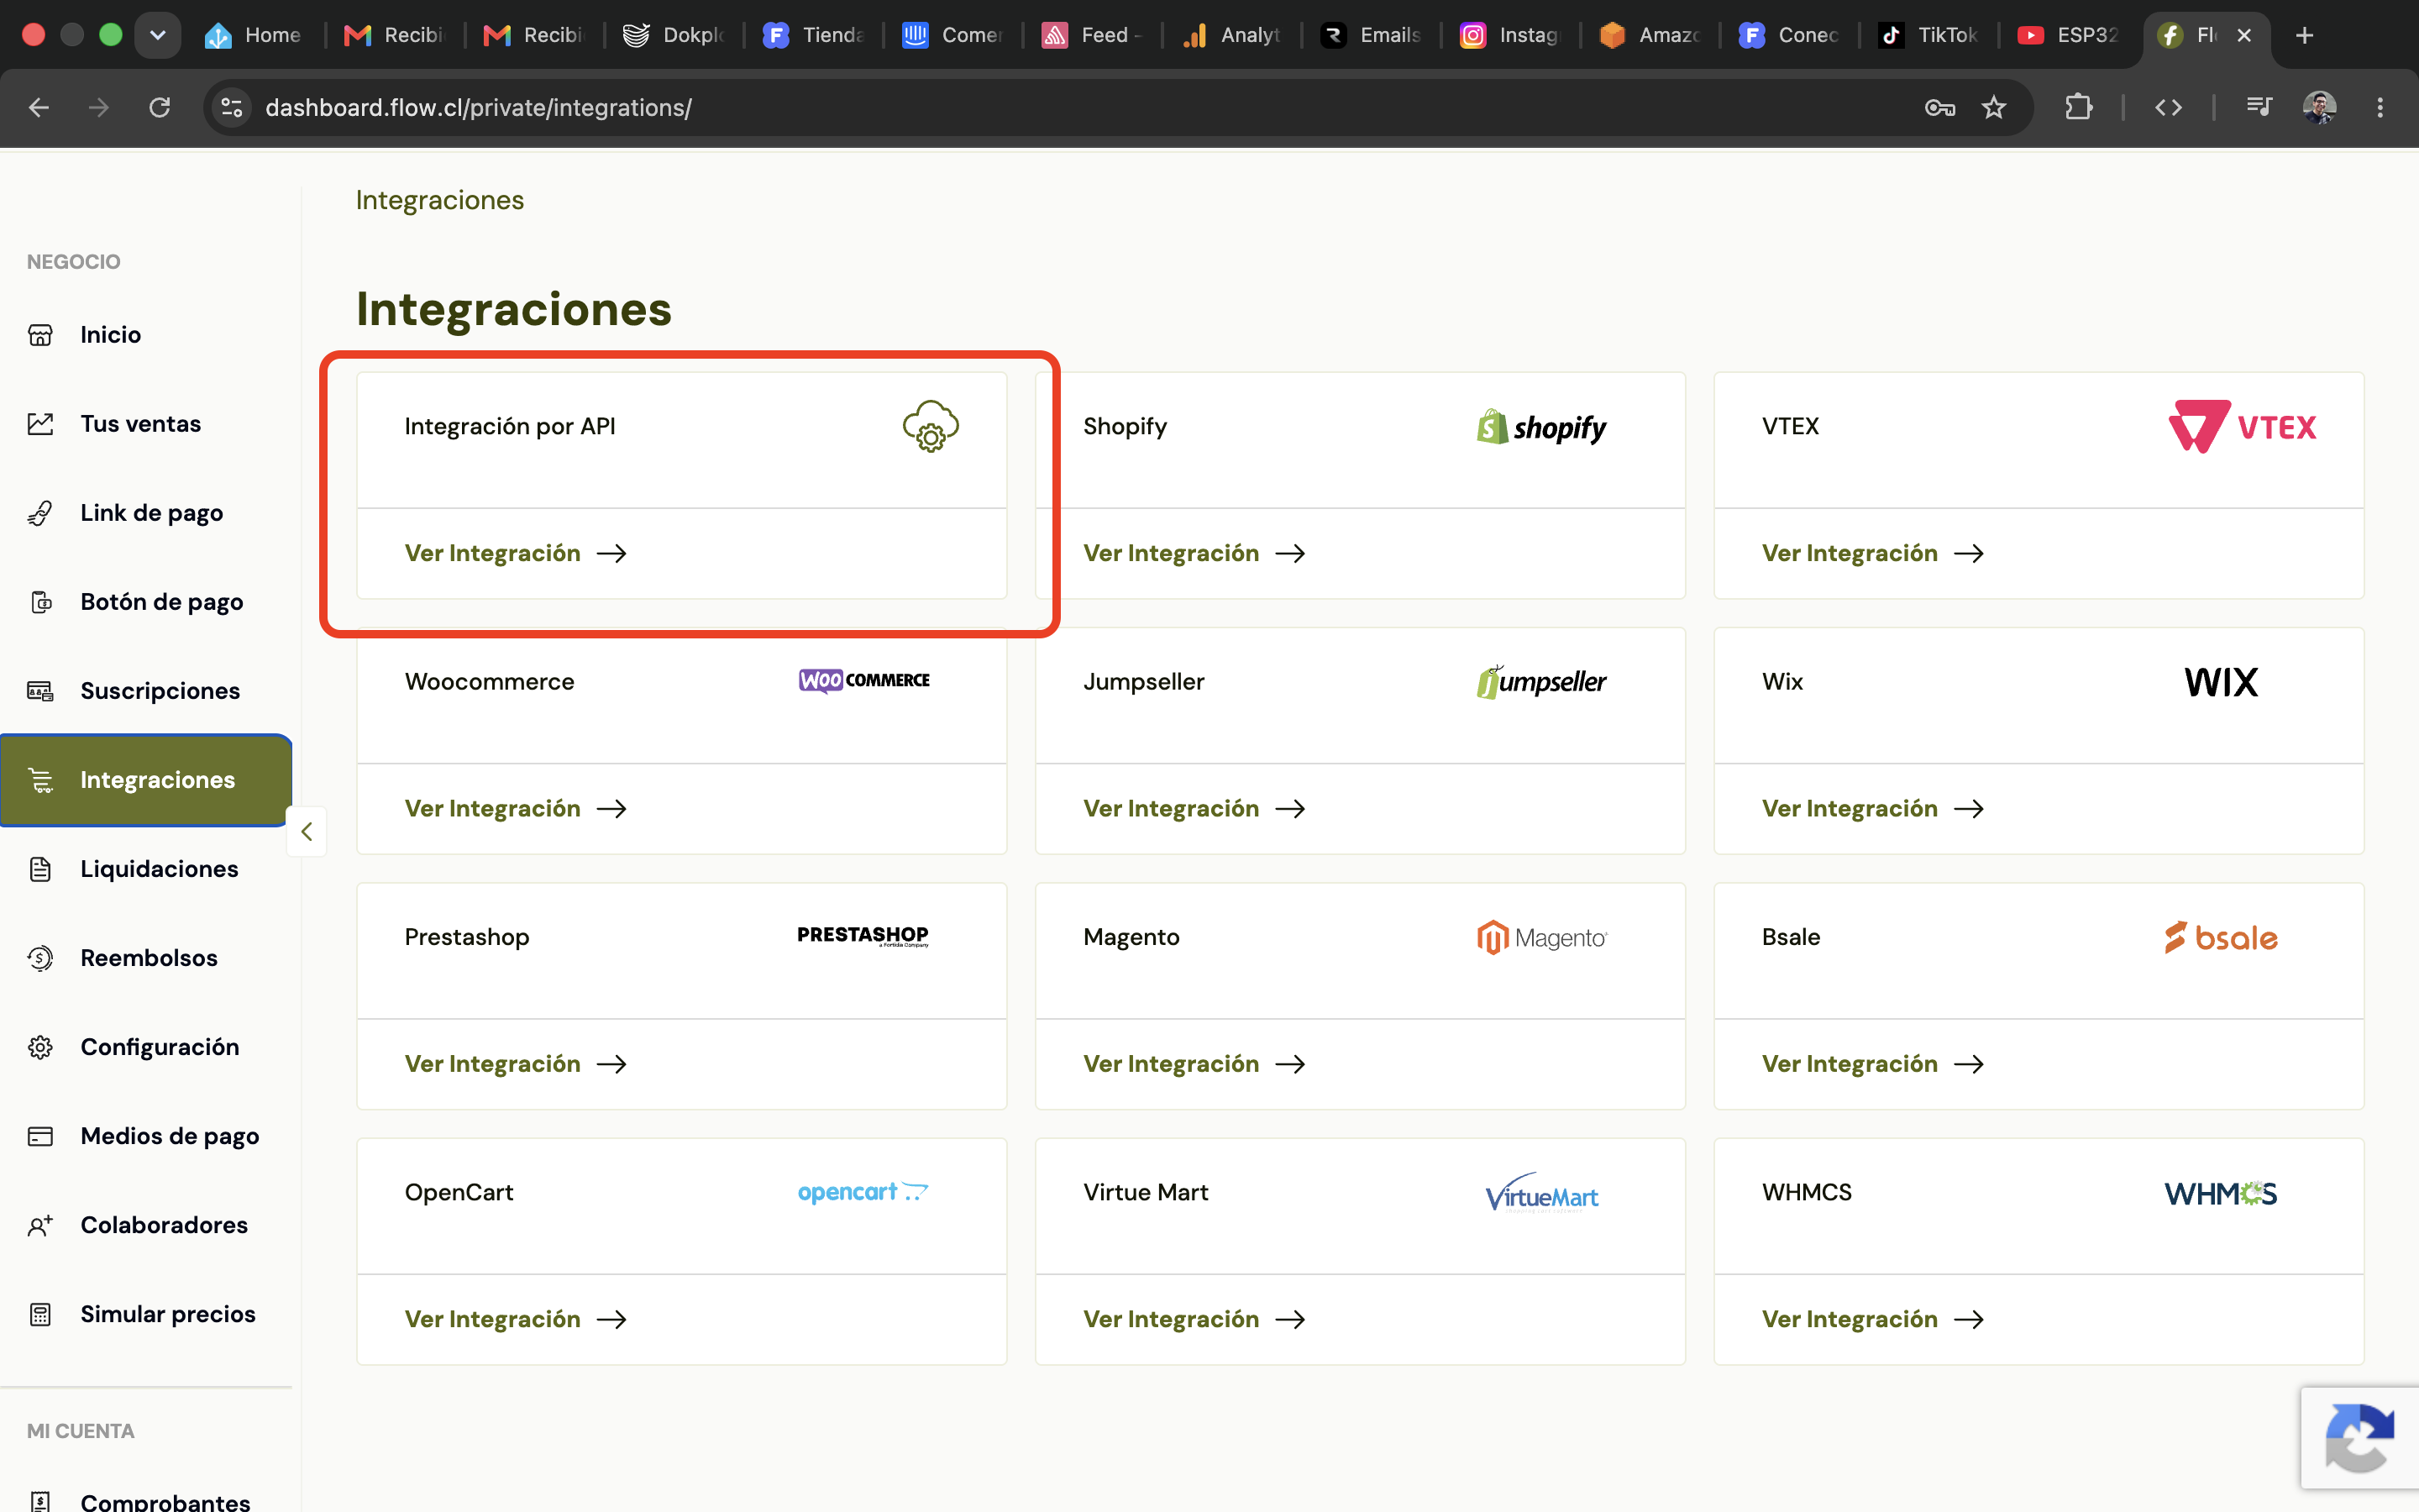Viewport: 2419px width, 1512px height.
Task: Click Ver Integración under Woocommerce
Action: pos(515,808)
